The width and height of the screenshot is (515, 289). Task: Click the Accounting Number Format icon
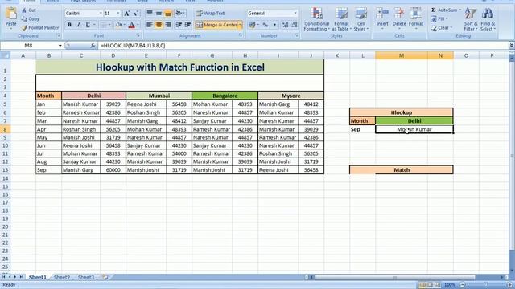point(252,25)
